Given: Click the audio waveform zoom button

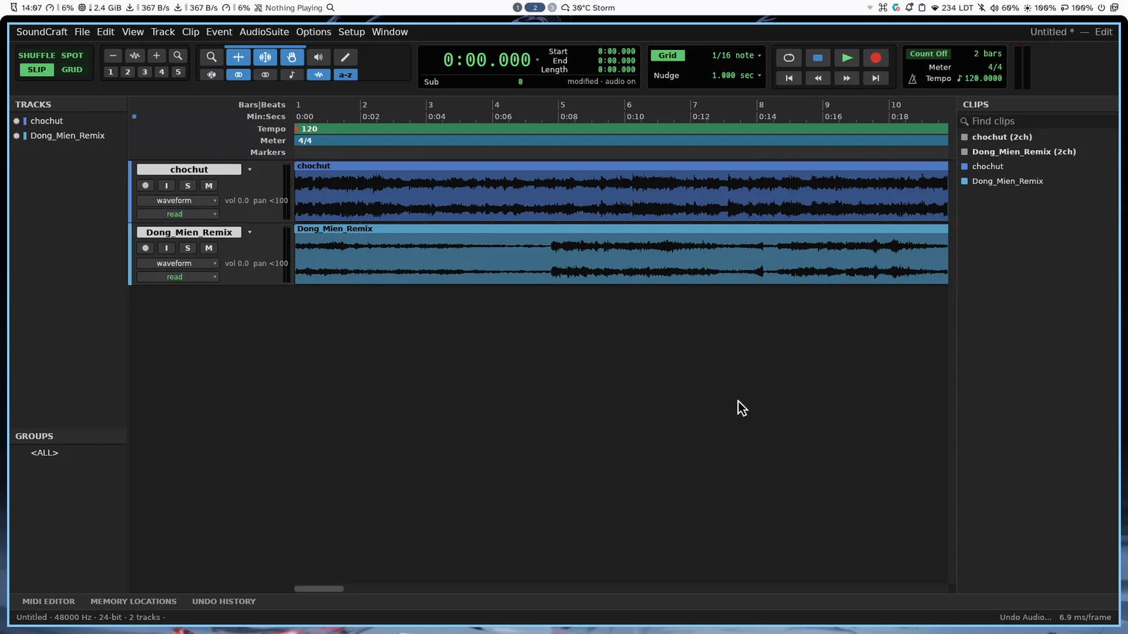Looking at the screenshot, I should pyautogui.click(x=135, y=56).
